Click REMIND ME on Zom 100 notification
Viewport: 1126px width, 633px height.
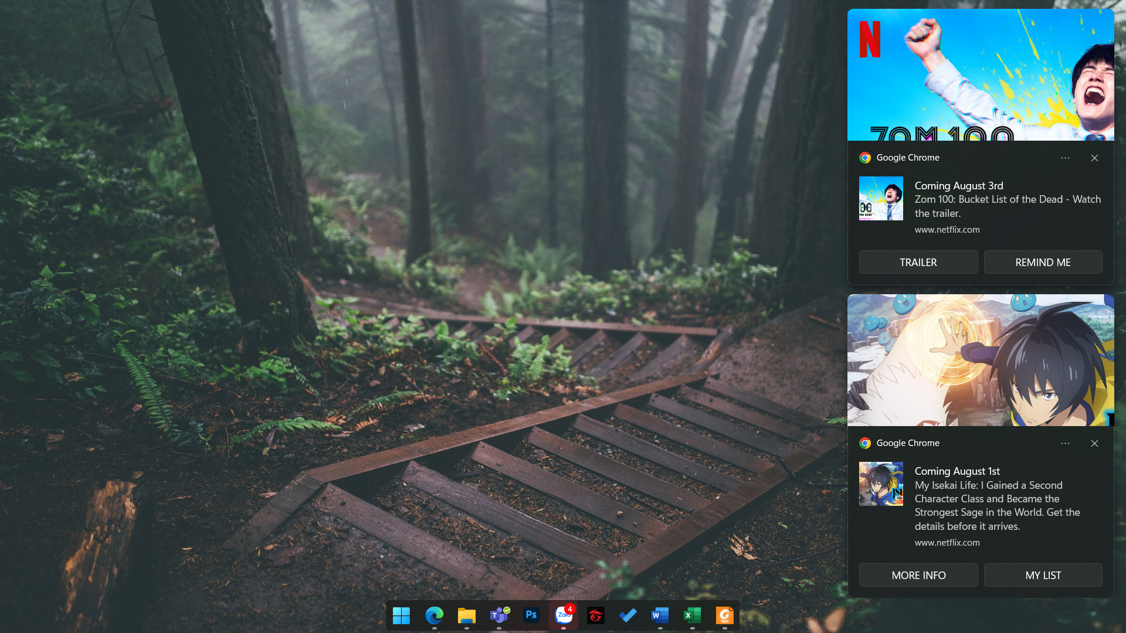(x=1043, y=263)
